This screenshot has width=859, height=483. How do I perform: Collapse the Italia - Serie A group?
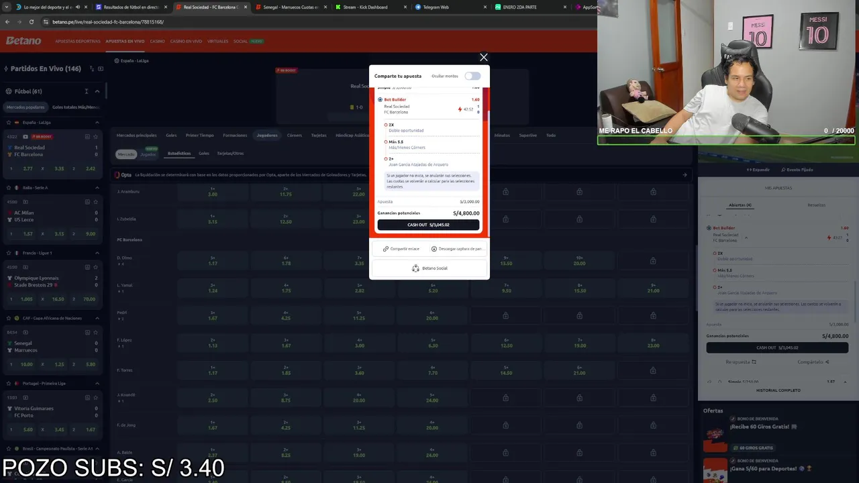coord(97,188)
